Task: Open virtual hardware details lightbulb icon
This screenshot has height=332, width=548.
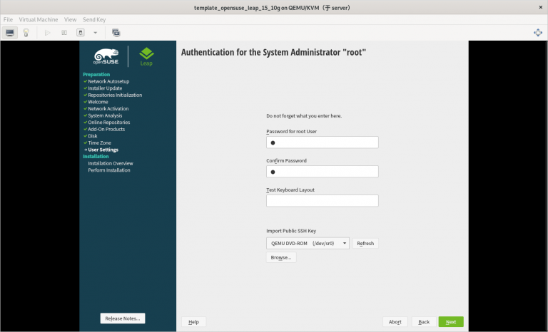Action: pos(26,33)
